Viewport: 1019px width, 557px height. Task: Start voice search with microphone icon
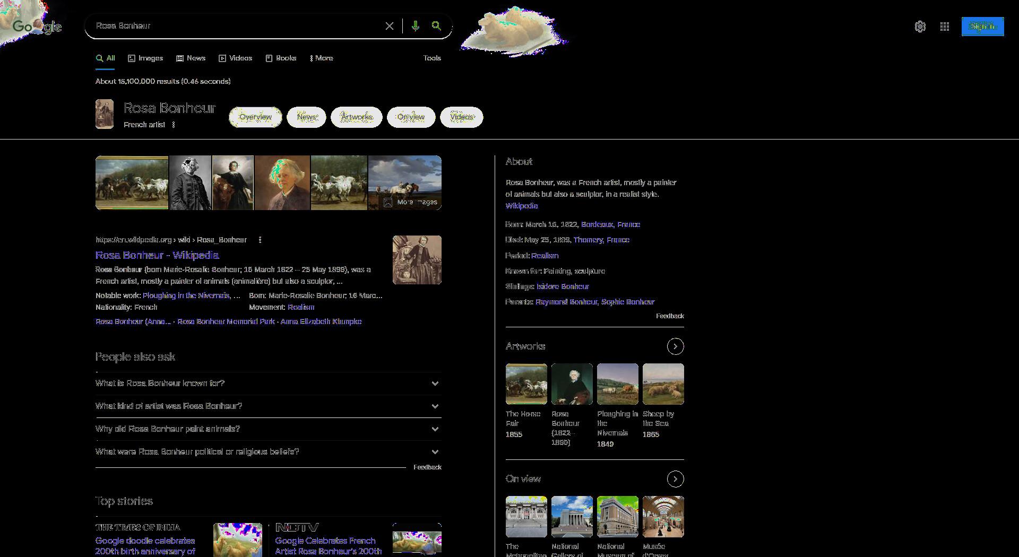pyautogui.click(x=416, y=26)
